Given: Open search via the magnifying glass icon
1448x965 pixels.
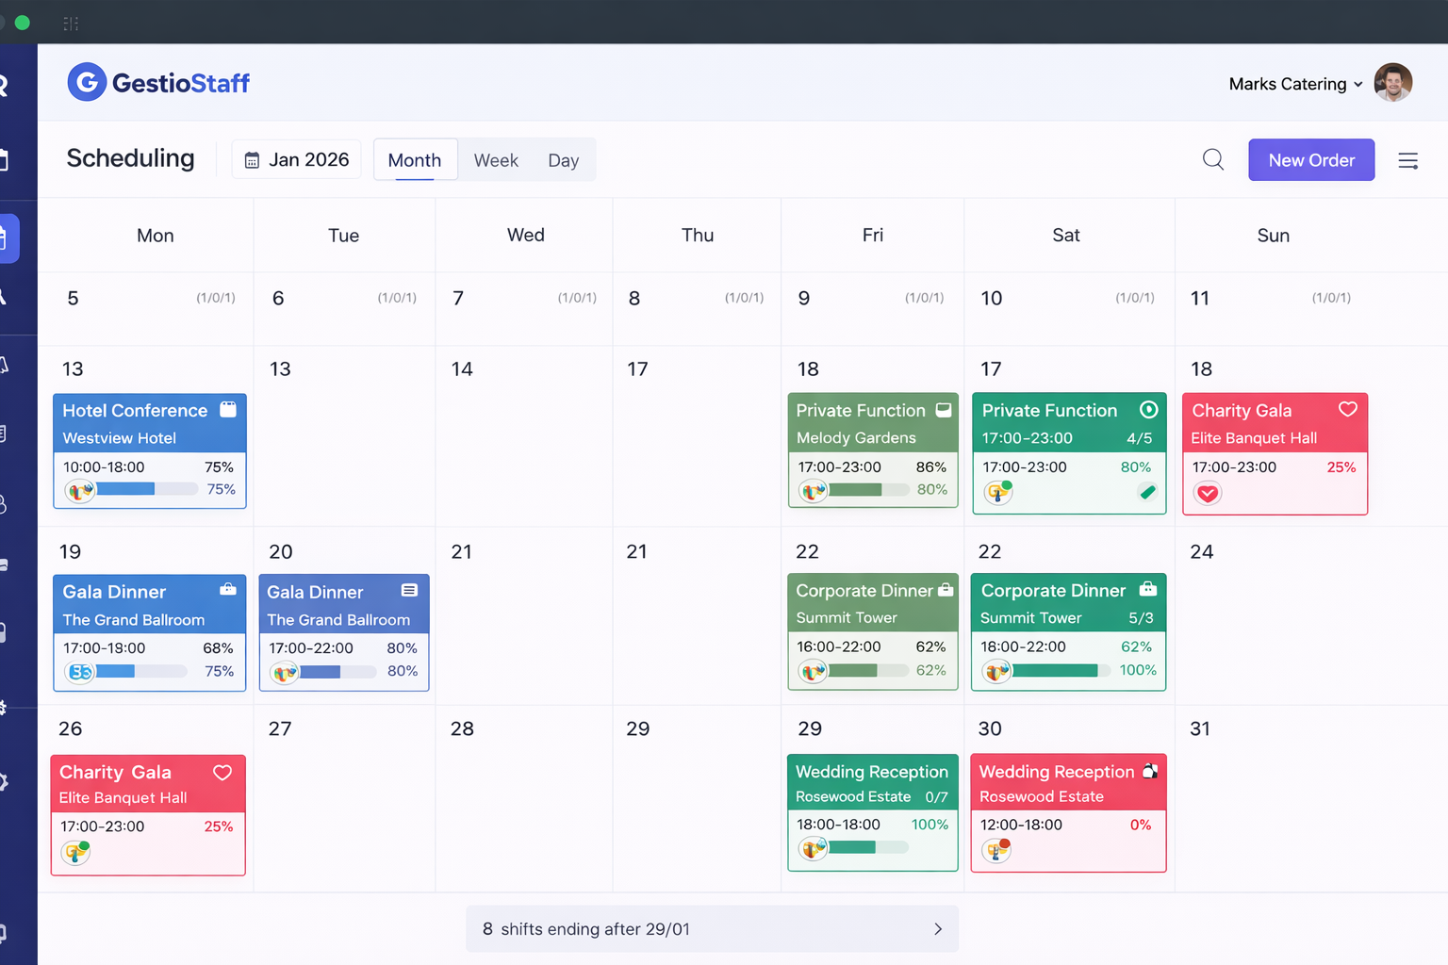Looking at the screenshot, I should click(x=1213, y=159).
